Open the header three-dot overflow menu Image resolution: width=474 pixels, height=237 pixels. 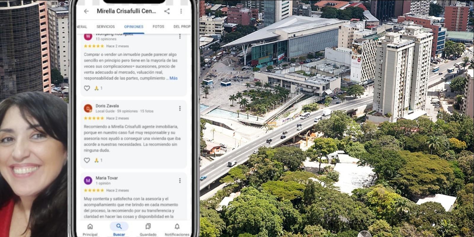coord(181,11)
